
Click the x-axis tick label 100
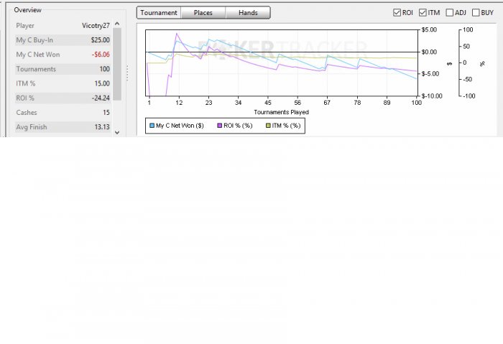tap(416, 103)
